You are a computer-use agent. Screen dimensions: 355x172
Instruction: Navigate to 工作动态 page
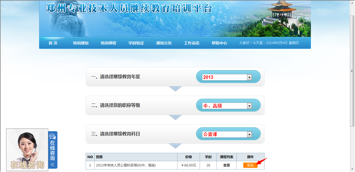tap(192, 43)
